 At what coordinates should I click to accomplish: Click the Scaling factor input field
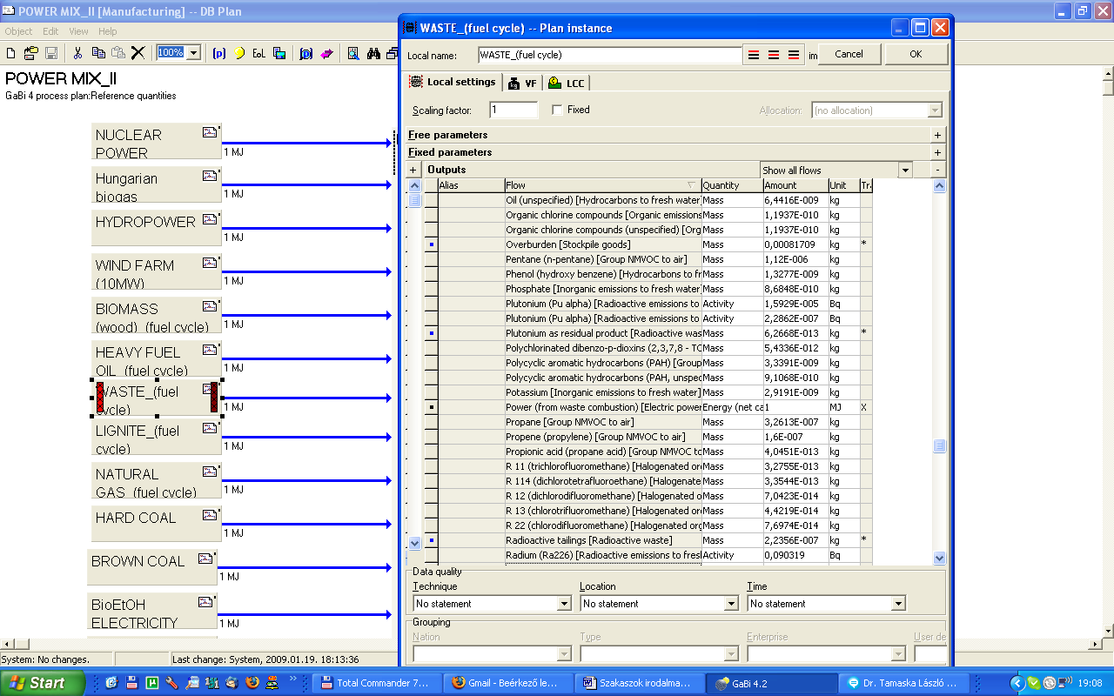click(513, 110)
